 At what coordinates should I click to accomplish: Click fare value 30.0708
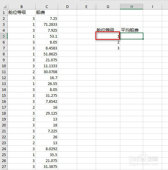coord(47,72)
